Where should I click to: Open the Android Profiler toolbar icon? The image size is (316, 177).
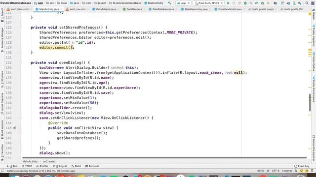coord(257,3)
